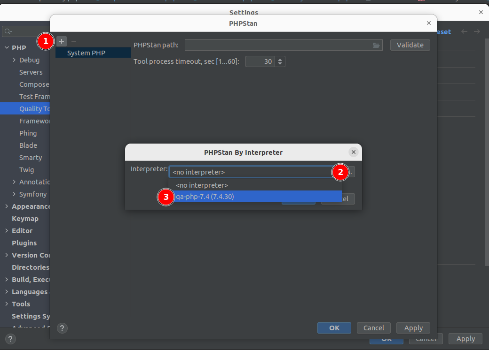Open the Settings Sync page
This screenshot has height=350, width=489.
click(x=31, y=316)
